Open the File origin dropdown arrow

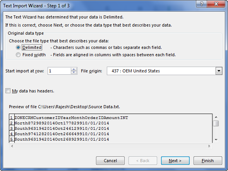[x=219, y=71]
